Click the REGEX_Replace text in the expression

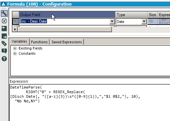[x=68, y=92]
